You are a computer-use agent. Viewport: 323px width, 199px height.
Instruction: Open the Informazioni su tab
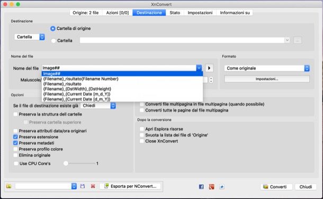point(235,13)
